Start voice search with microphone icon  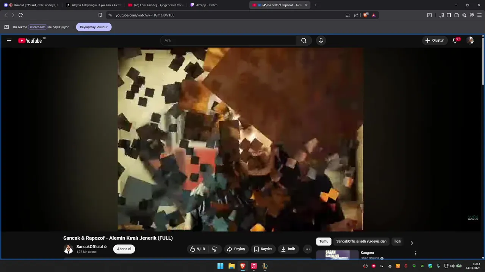[x=321, y=40]
